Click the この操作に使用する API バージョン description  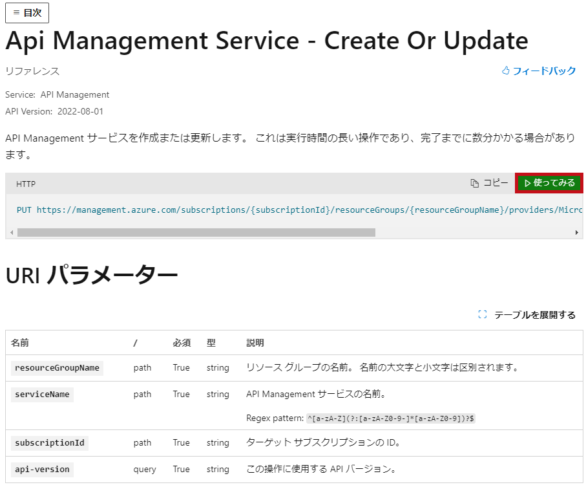tap(321, 470)
